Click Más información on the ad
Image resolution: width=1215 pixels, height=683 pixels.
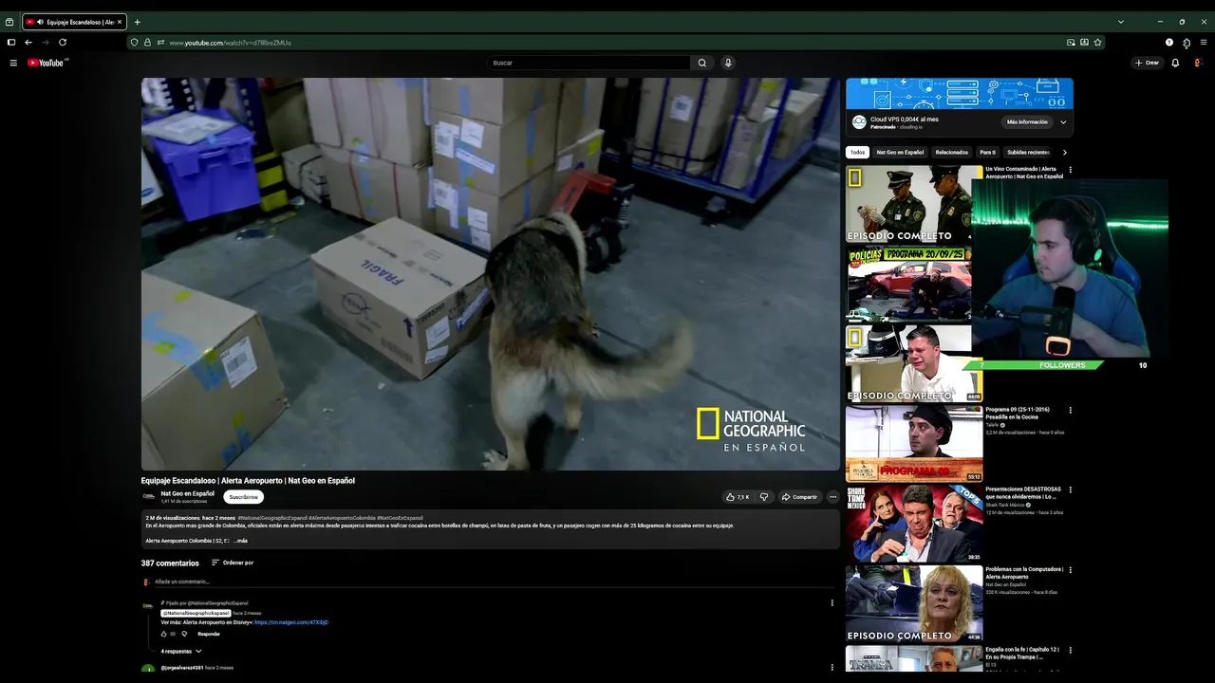[1027, 121]
